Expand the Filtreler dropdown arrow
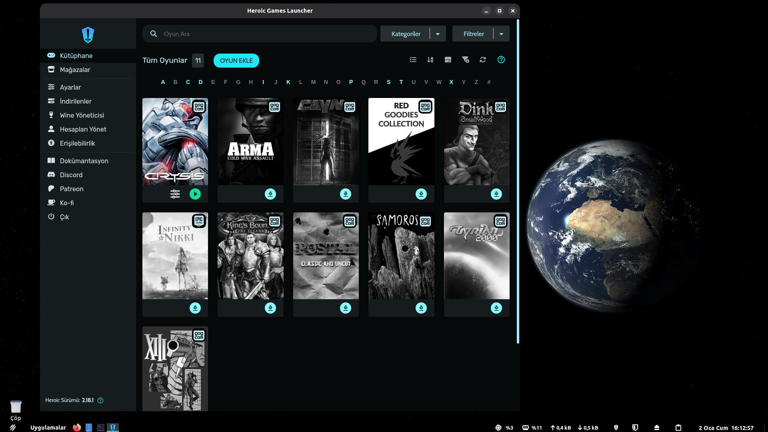 pyautogui.click(x=501, y=34)
